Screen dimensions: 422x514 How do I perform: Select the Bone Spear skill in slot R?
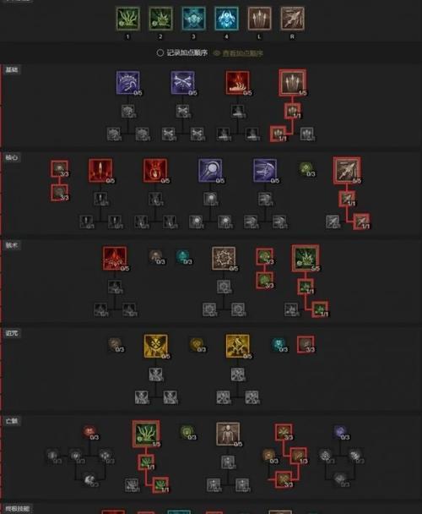292,19
